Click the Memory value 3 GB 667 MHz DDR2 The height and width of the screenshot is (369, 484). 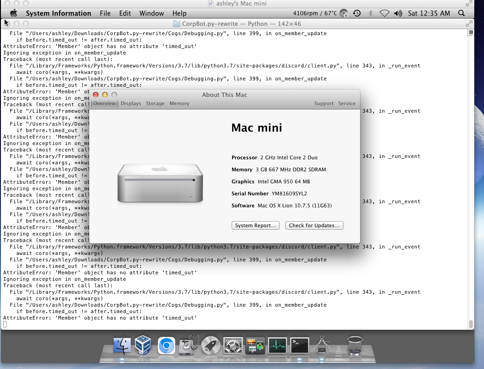[291, 169]
